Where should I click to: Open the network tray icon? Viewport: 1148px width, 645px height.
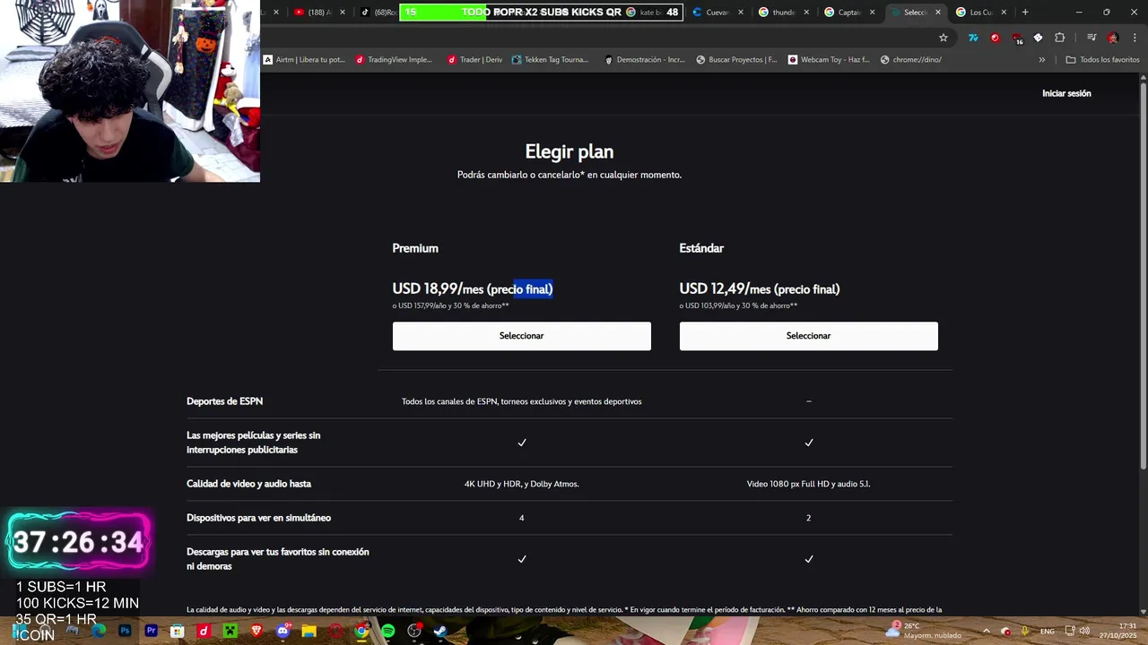point(1070,631)
